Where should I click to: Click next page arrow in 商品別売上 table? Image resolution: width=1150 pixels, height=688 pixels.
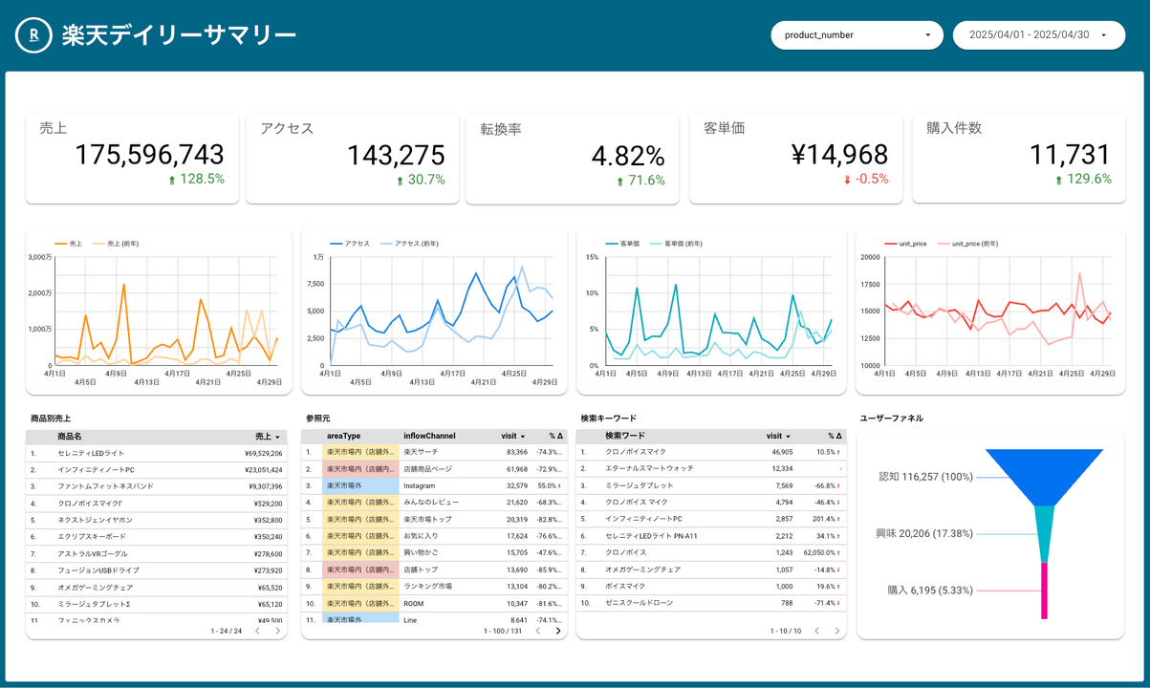(x=278, y=631)
